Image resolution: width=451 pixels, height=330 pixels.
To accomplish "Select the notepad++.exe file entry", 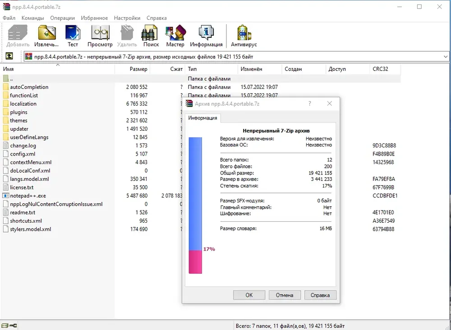I will (28, 196).
